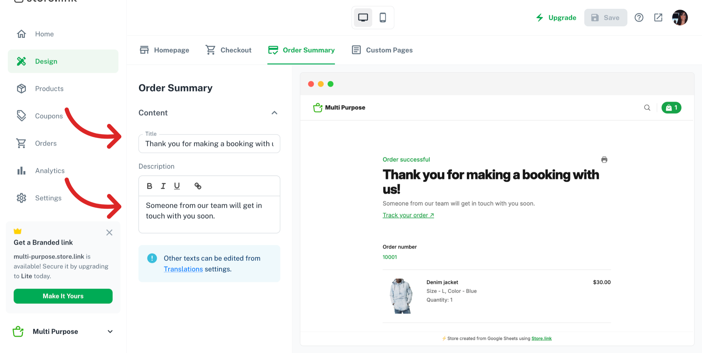Click the Make It Yours button

(x=63, y=296)
